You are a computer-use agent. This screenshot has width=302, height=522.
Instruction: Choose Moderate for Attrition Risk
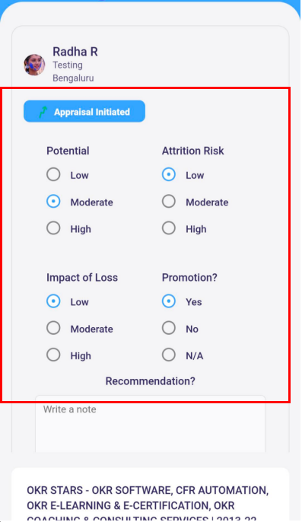[x=169, y=202]
